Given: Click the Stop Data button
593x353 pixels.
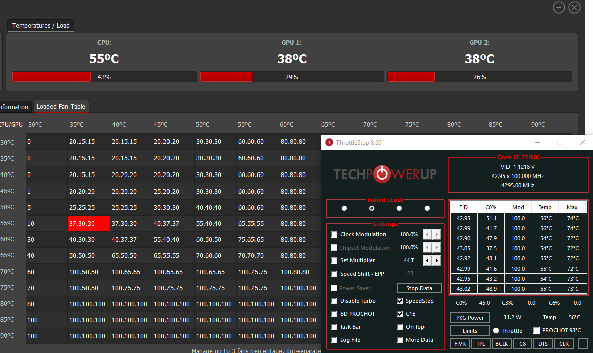Looking at the screenshot, I should [x=419, y=288].
